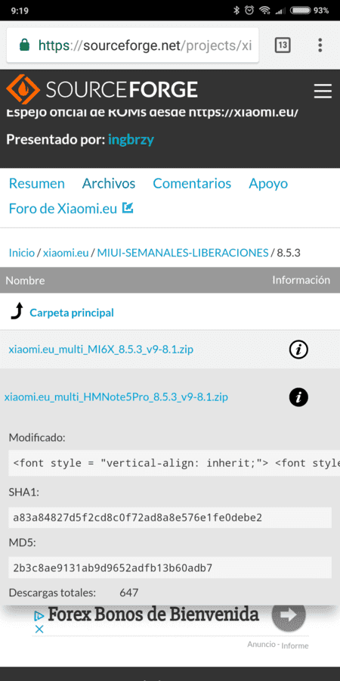Image resolution: width=340 pixels, height=681 pixels.
Task: Open the Forex Bonos de Bienvenida ad
Action: click(153, 614)
